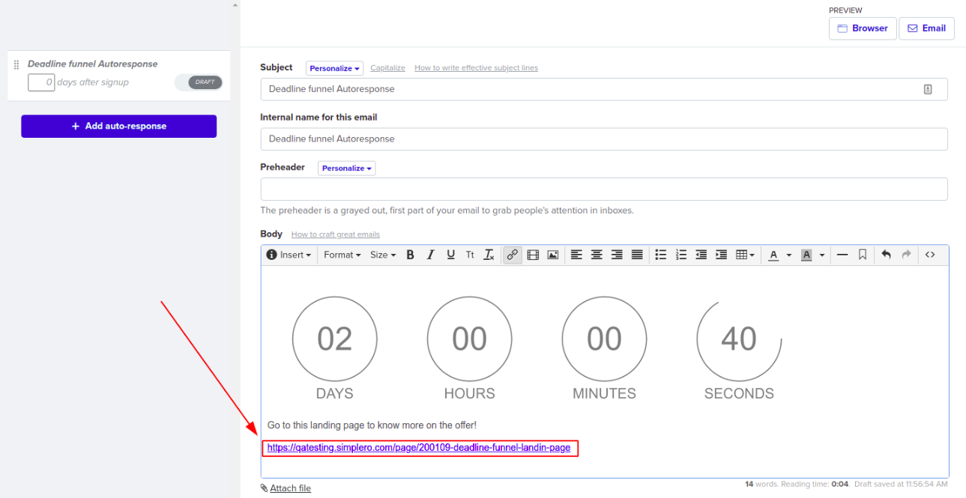Insert a video using the film icon
The image size is (966, 498).
click(533, 255)
